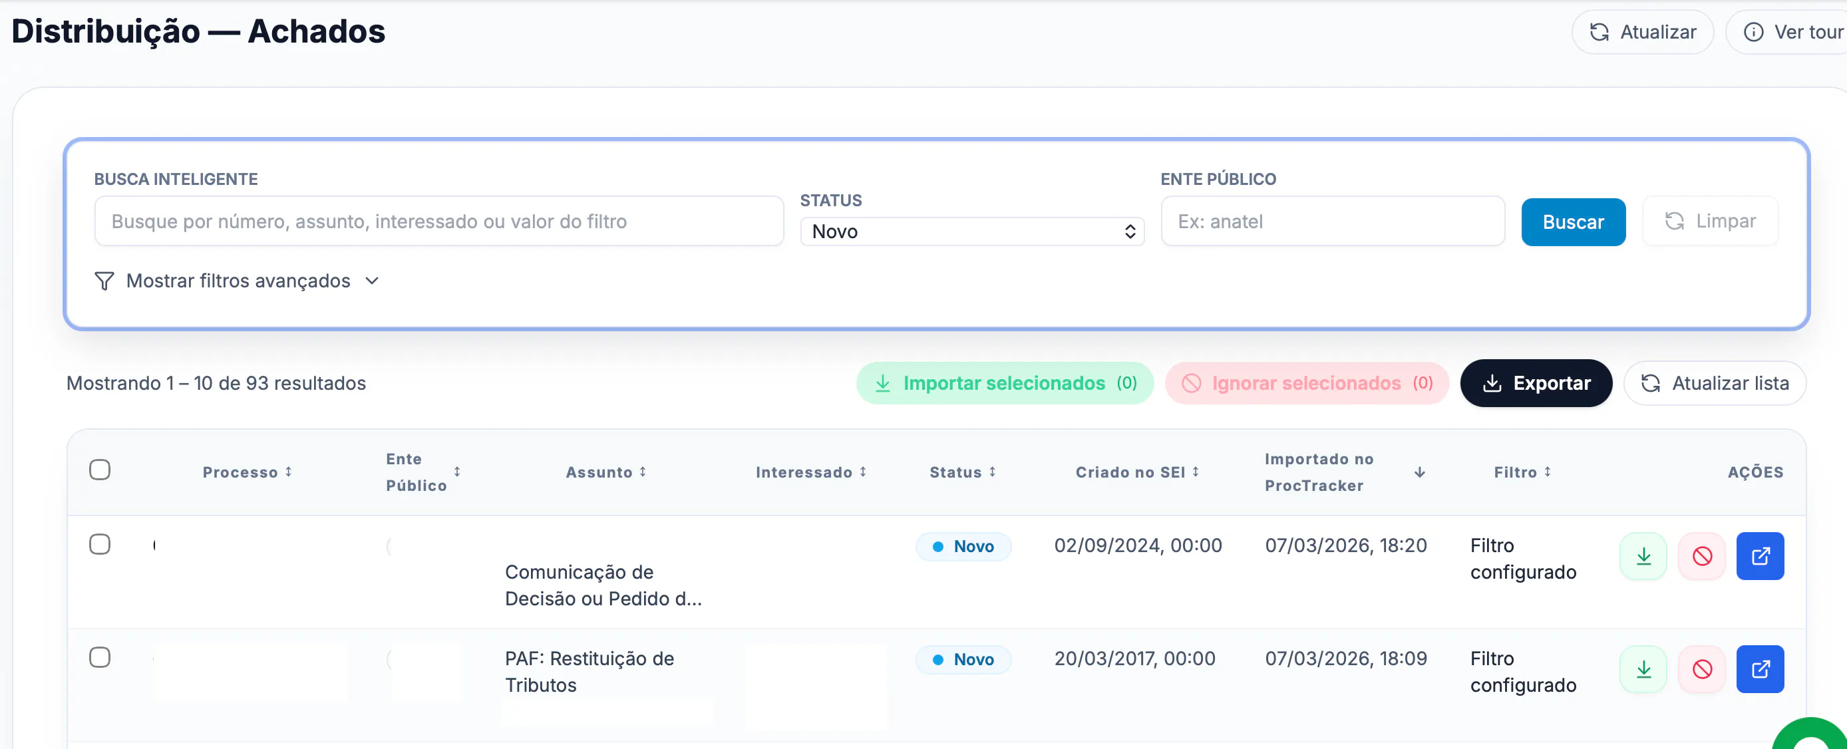Import the PAF: Restituição de Tributos row
The image size is (1847, 749).
(x=1643, y=669)
